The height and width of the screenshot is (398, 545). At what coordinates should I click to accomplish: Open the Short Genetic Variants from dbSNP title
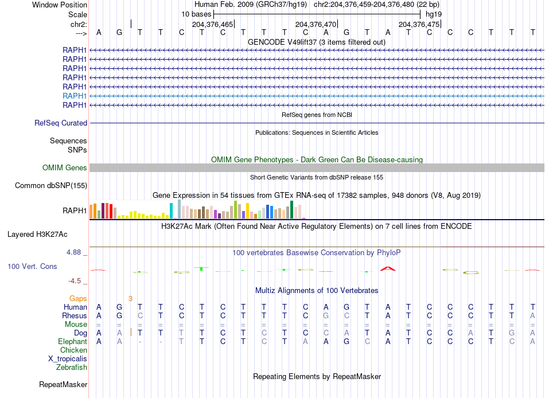(x=317, y=177)
